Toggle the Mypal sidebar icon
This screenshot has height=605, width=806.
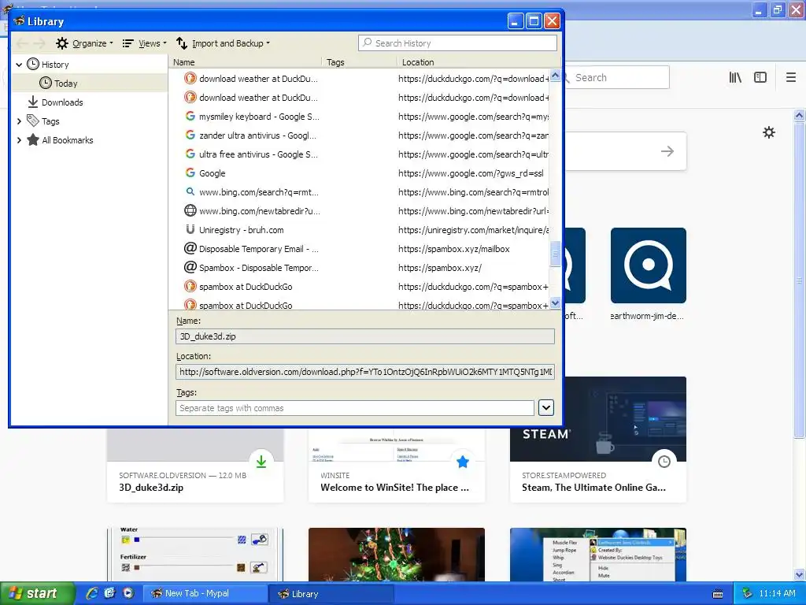(x=760, y=78)
